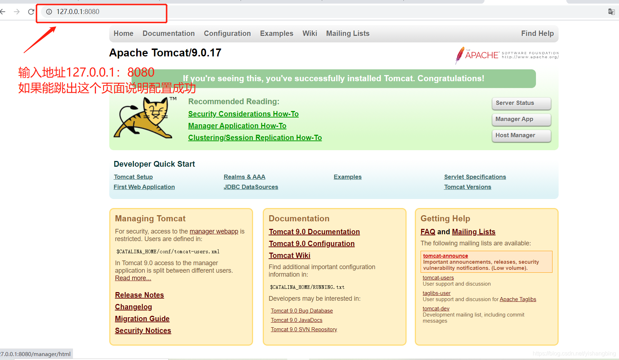This screenshot has height=360, width=619.
Task: Click the Host Manager button
Action: (521, 135)
